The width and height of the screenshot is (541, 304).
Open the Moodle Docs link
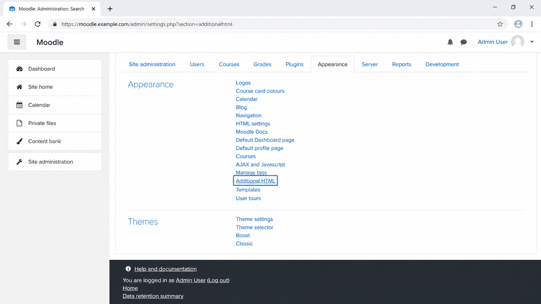coord(251,132)
